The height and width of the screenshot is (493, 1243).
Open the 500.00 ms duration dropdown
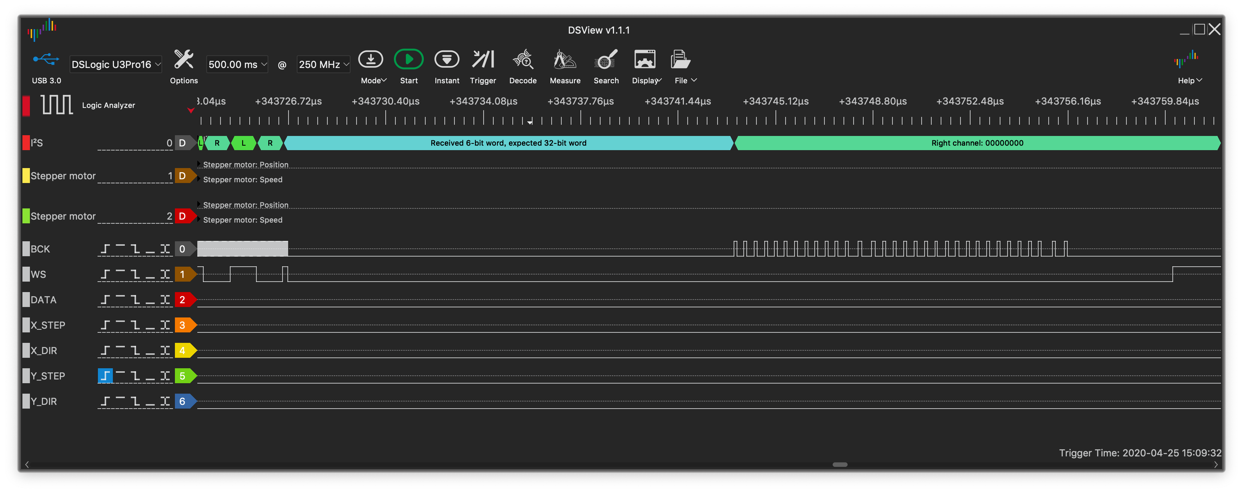click(237, 64)
